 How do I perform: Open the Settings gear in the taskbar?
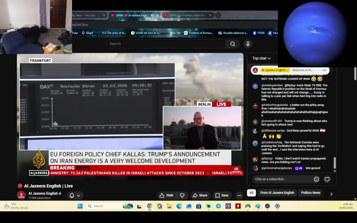[277, 206]
